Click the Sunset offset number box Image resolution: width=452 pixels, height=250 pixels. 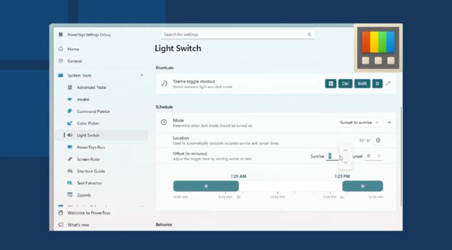[x=373, y=156]
